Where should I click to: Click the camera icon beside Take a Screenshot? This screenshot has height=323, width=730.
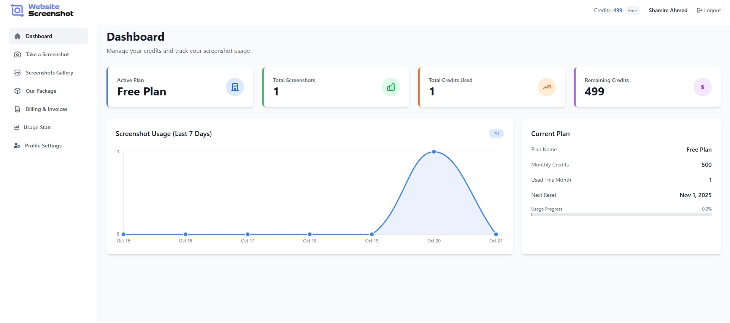(x=17, y=54)
